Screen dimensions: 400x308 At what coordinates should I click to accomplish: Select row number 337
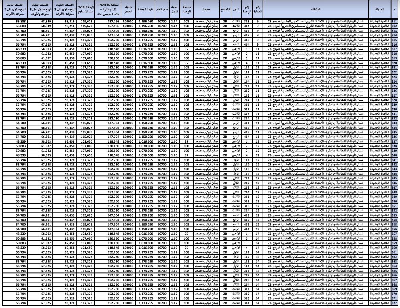click(x=395, y=142)
